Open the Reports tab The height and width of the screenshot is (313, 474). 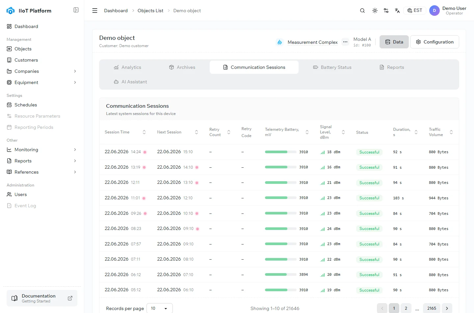(392, 67)
